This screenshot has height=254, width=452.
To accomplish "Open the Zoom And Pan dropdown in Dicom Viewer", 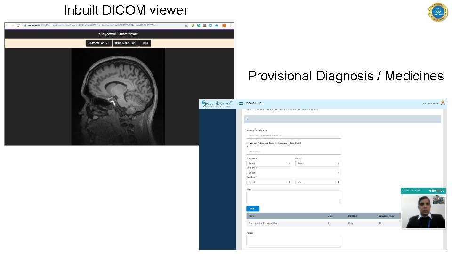I will [x=98, y=43].
